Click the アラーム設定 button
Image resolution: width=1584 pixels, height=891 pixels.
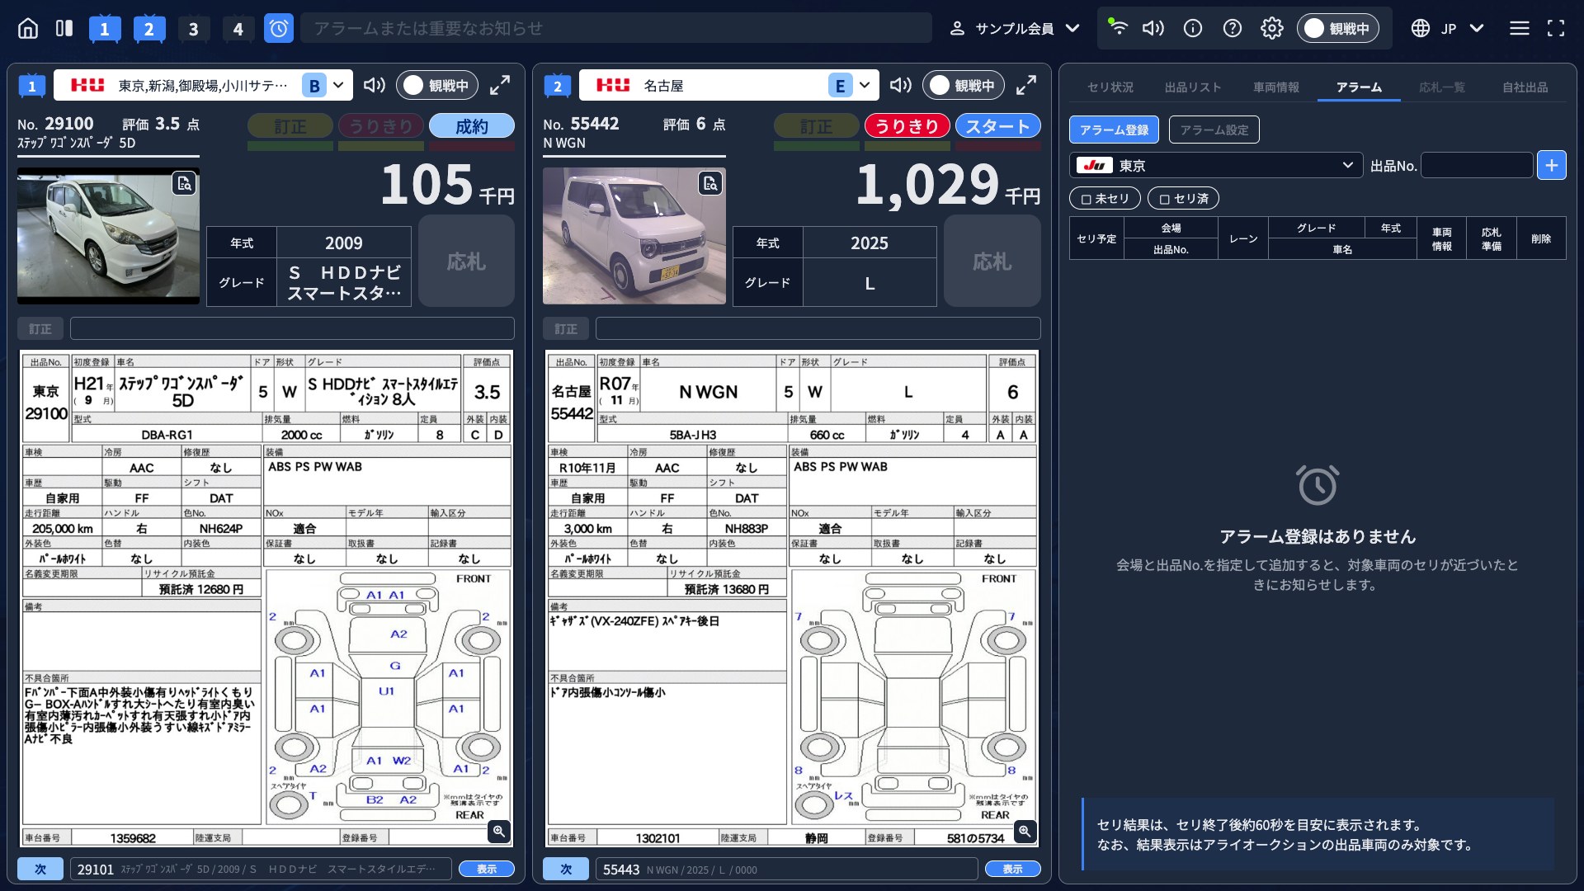1214,130
